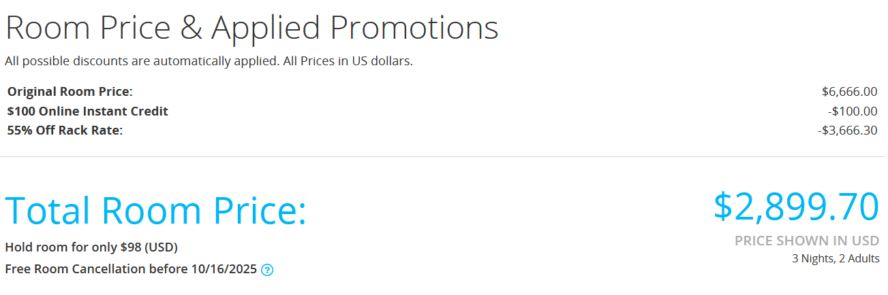
Task: Click the $2,899.70 total price
Action: tap(796, 207)
